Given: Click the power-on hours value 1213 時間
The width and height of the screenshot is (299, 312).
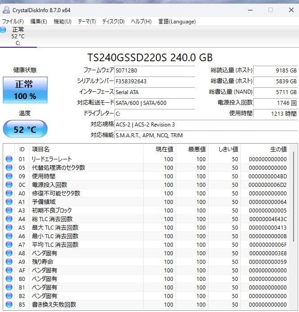Looking at the screenshot, I should coord(276,113).
